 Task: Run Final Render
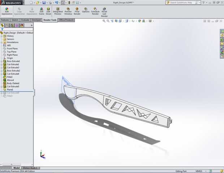tap(77, 11)
